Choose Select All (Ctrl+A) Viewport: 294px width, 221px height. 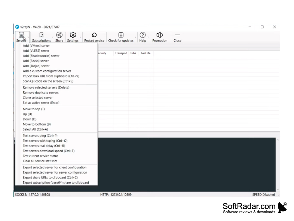coord(57,130)
